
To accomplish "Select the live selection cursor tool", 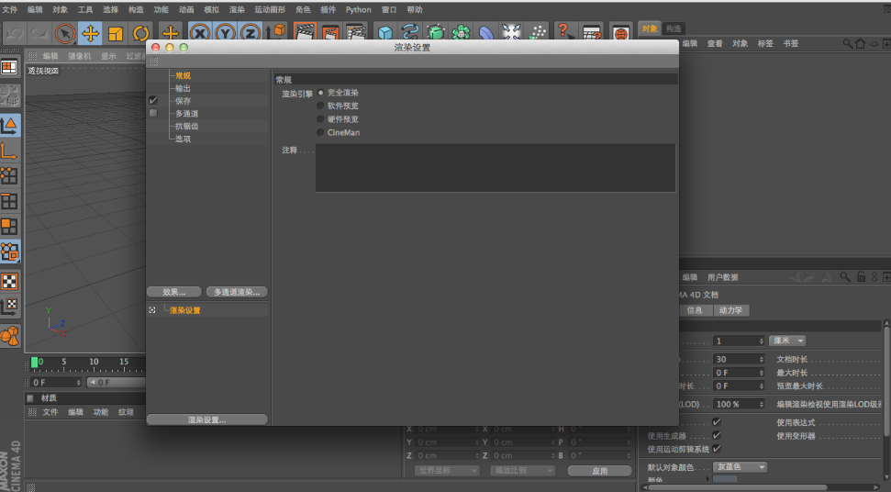I will click(65, 33).
